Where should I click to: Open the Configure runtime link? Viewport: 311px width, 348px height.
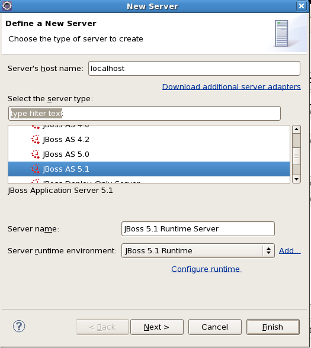point(206,269)
